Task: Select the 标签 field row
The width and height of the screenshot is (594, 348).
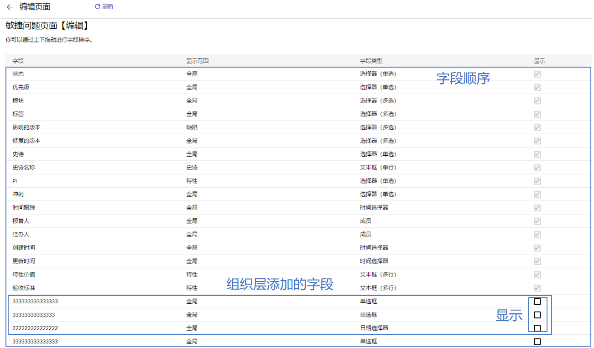Action: click(x=19, y=114)
